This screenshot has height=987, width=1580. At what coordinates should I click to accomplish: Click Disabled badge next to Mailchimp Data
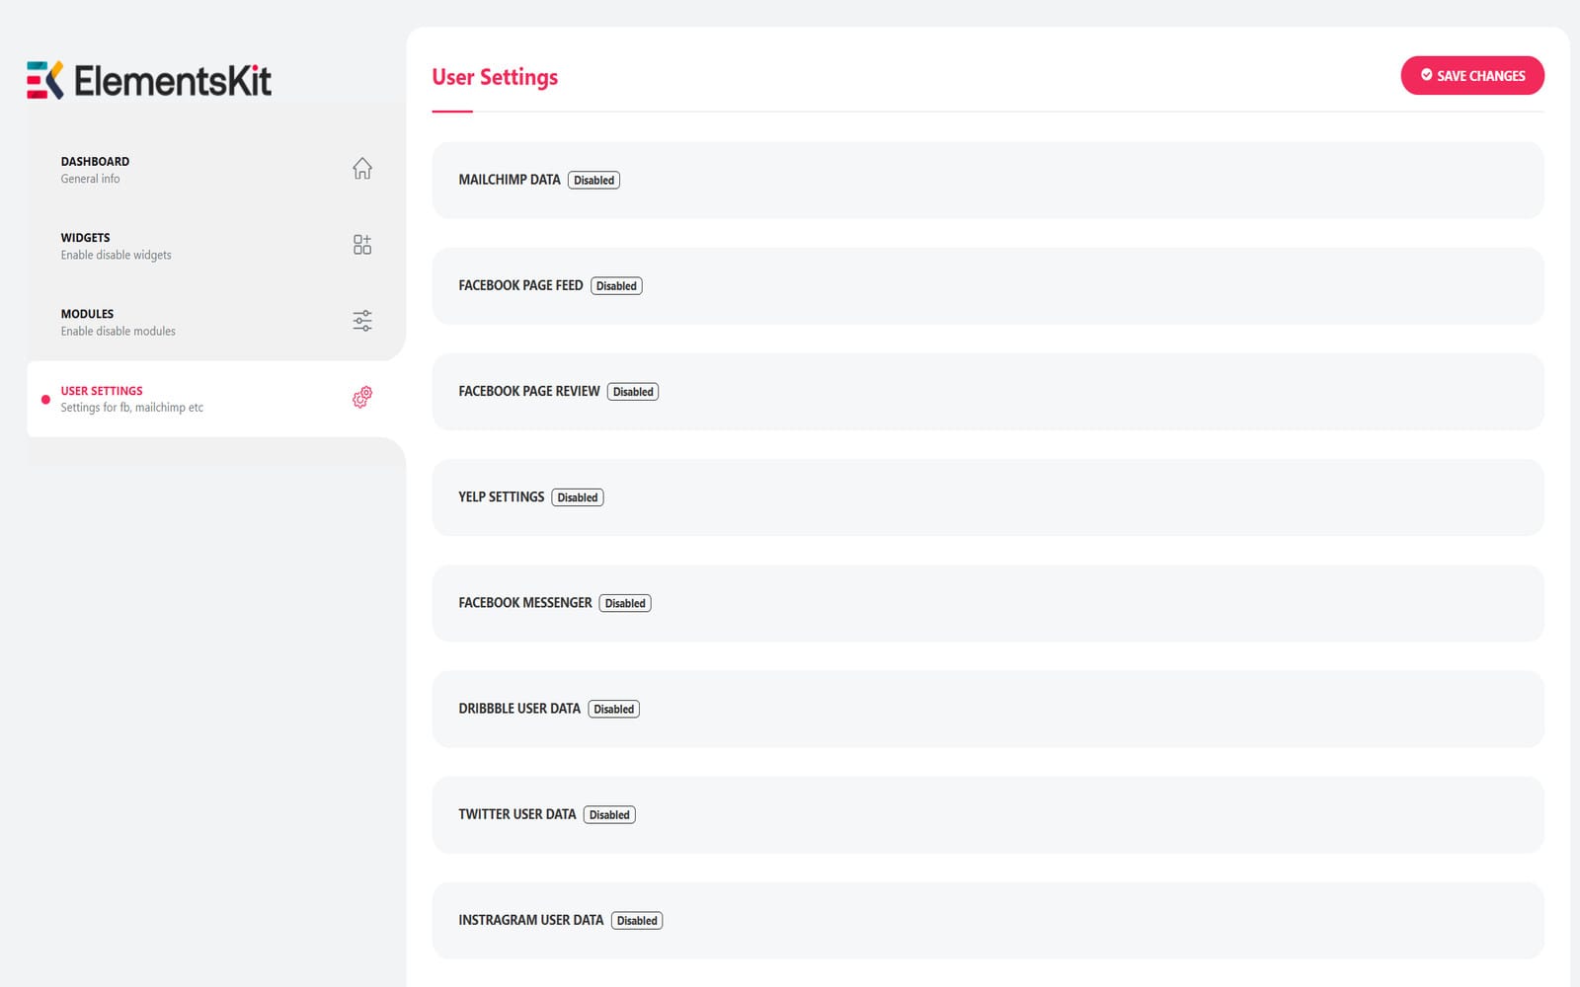pyautogui.click(x=593, y=181)
